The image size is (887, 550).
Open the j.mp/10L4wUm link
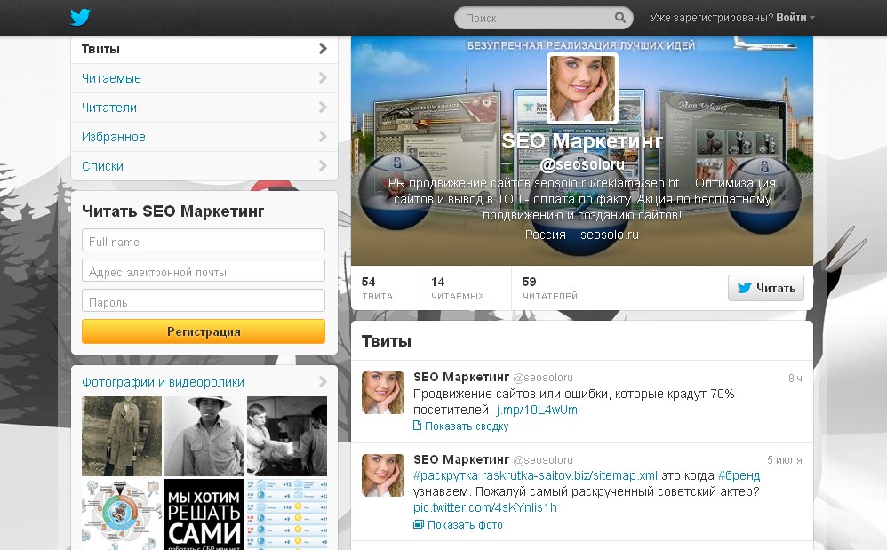tap(537, 410)
